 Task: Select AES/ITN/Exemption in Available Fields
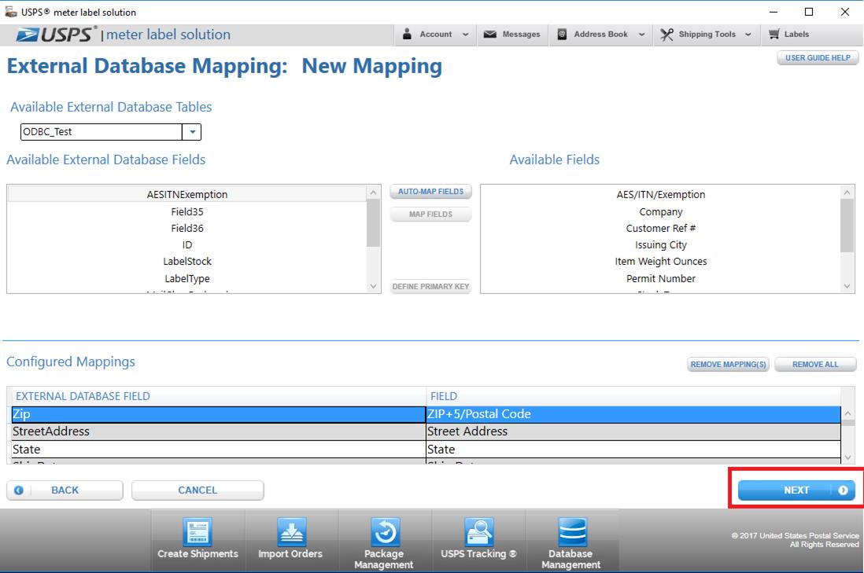tap(661, 194)
